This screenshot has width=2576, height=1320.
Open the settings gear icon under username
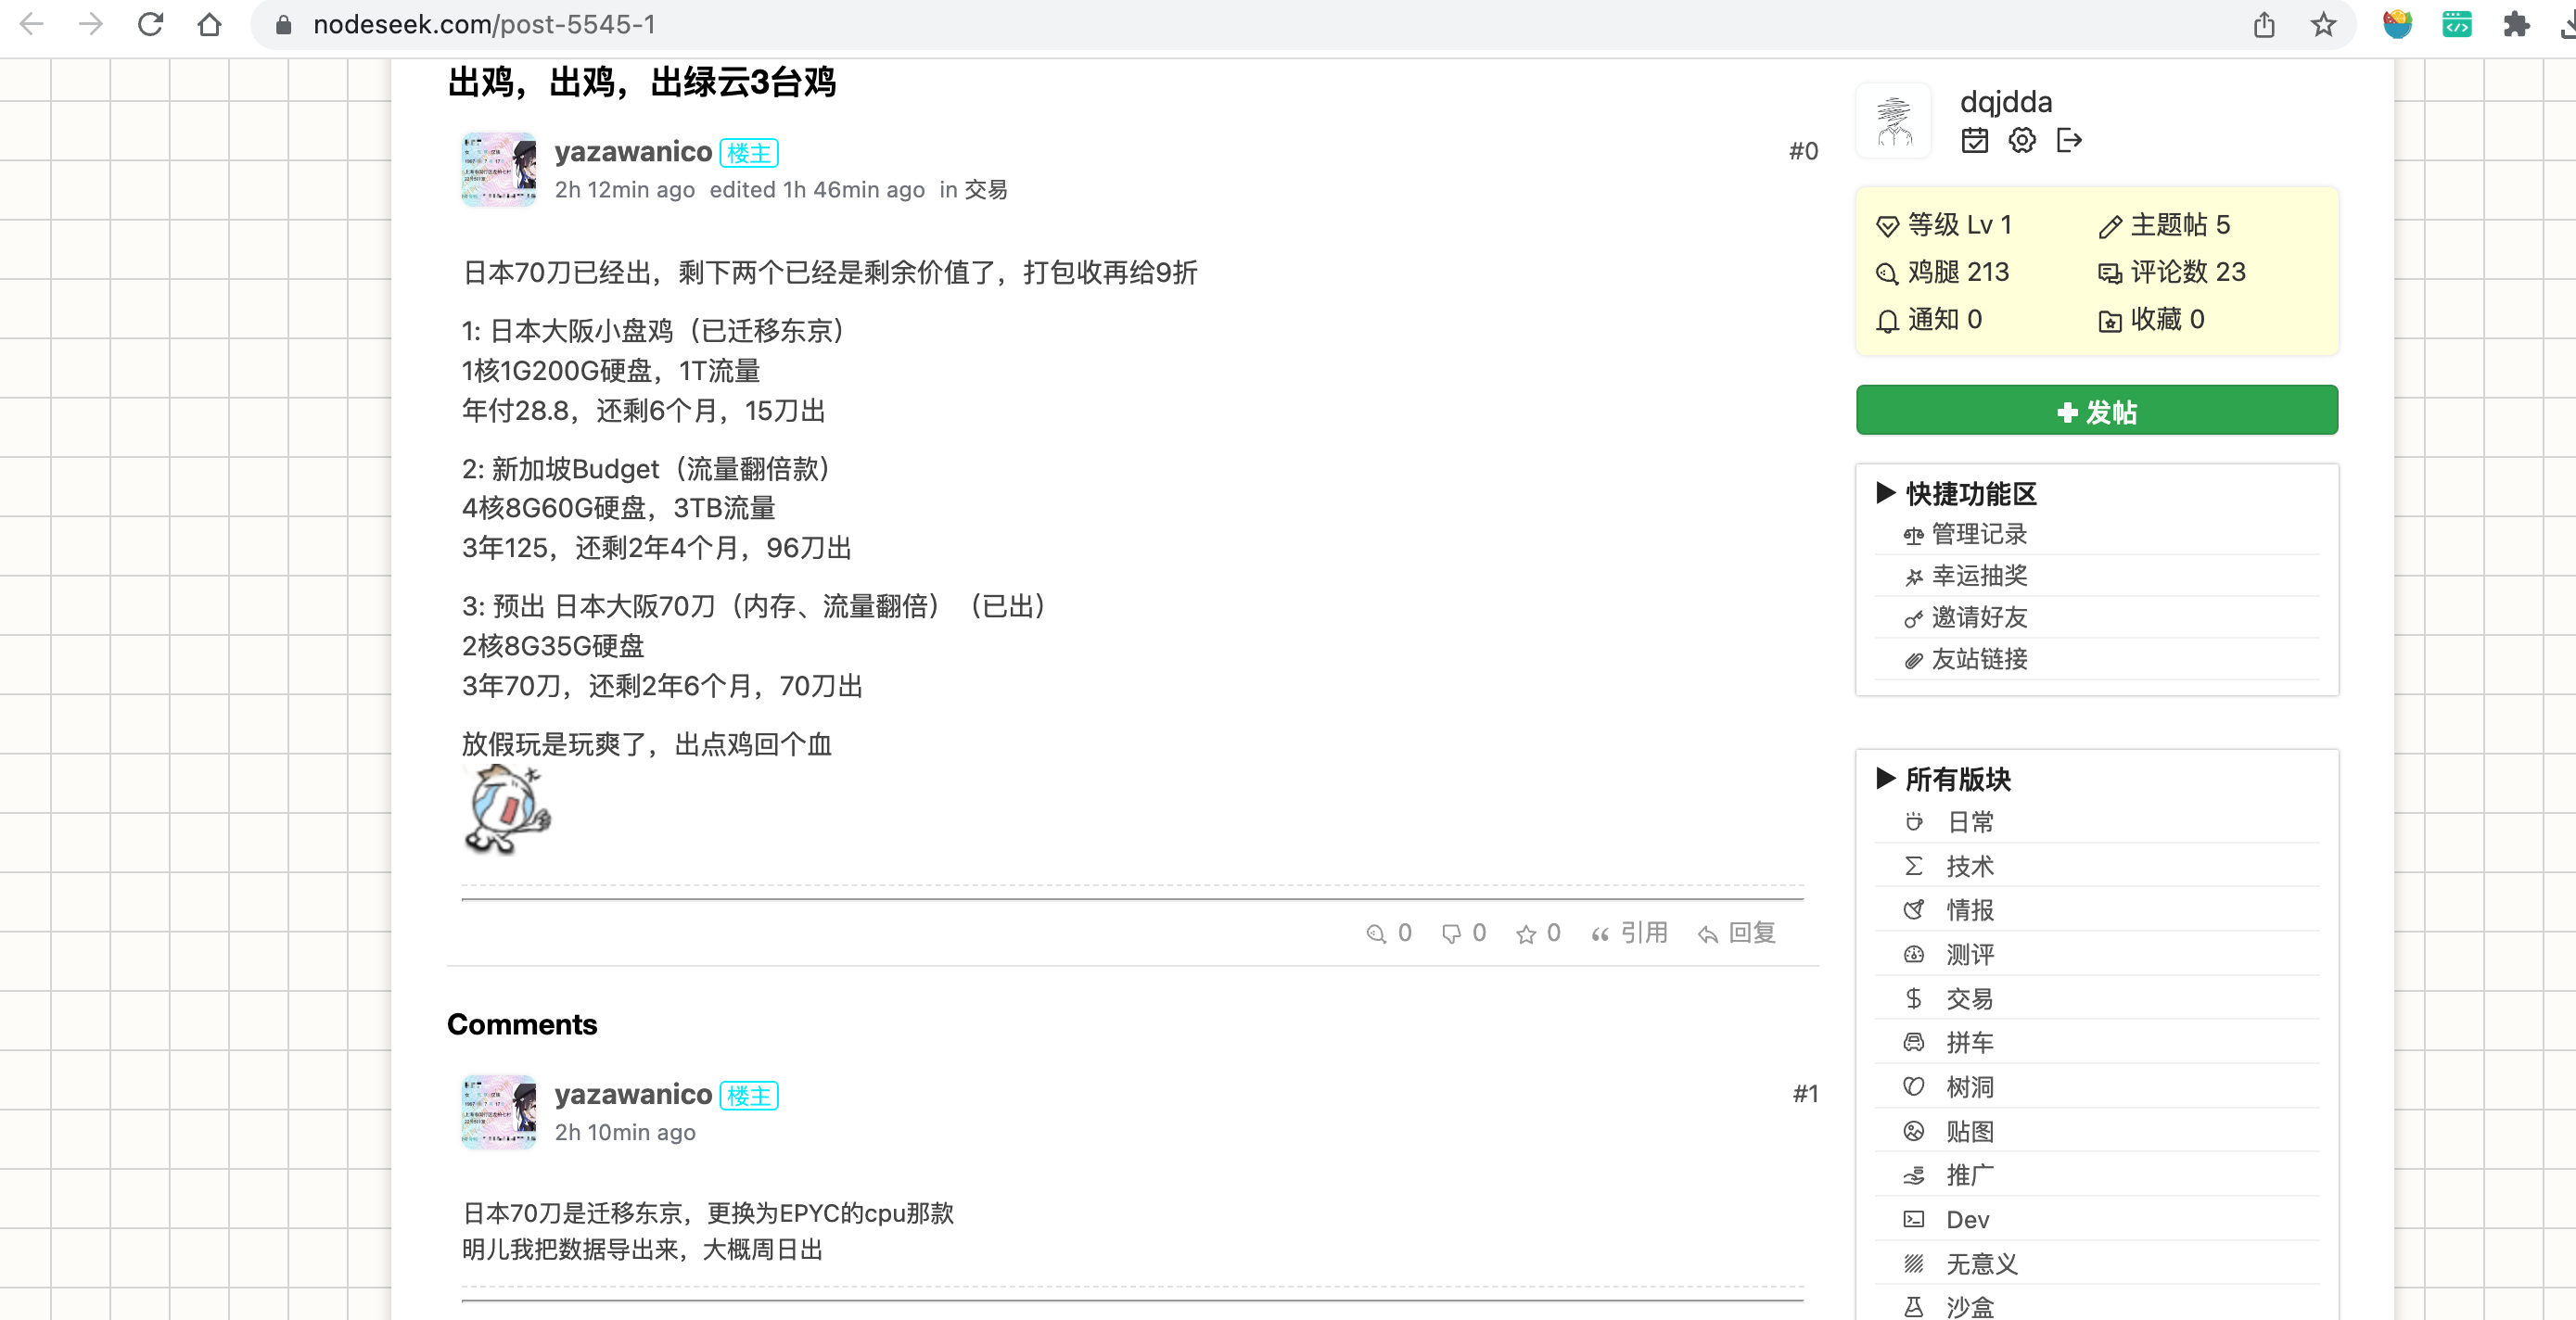point(2021,140)
